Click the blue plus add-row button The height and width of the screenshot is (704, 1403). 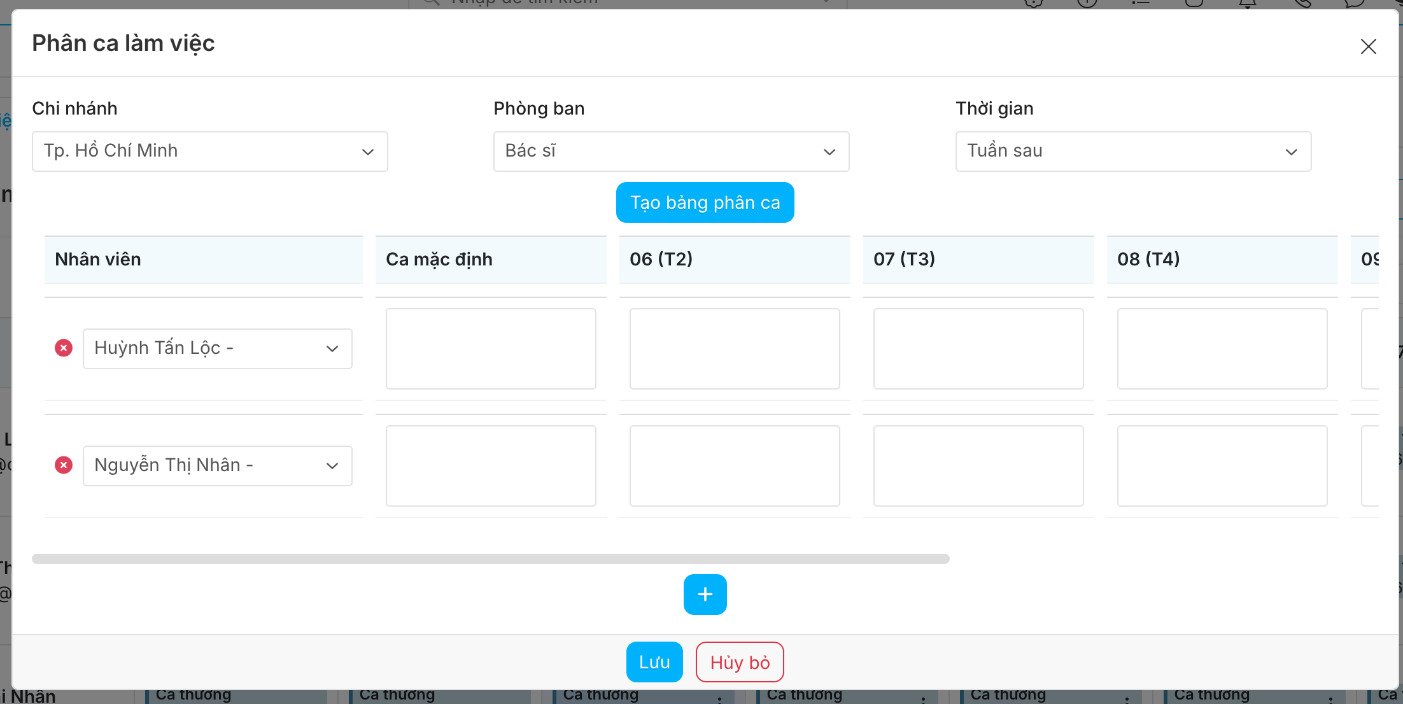click(705, 595)
